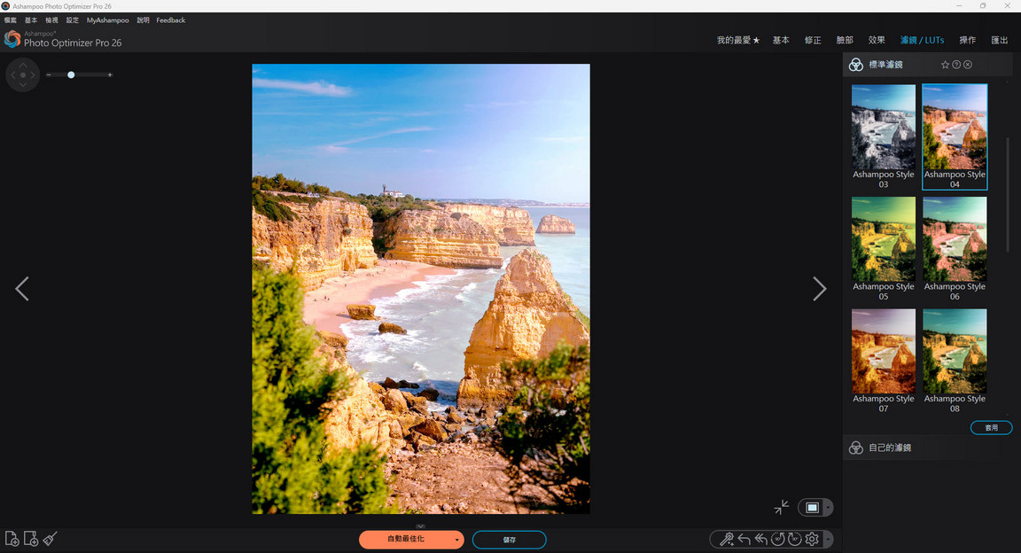Click the add single photo icon

tap(12, 539)
